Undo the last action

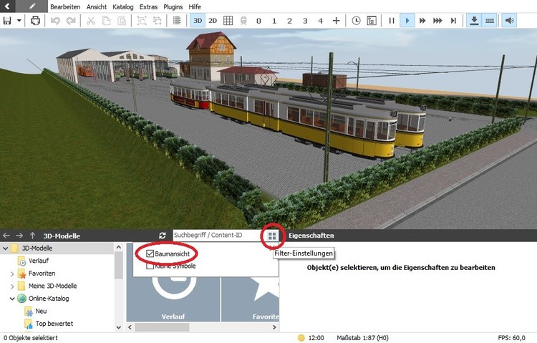pos(55,21)
